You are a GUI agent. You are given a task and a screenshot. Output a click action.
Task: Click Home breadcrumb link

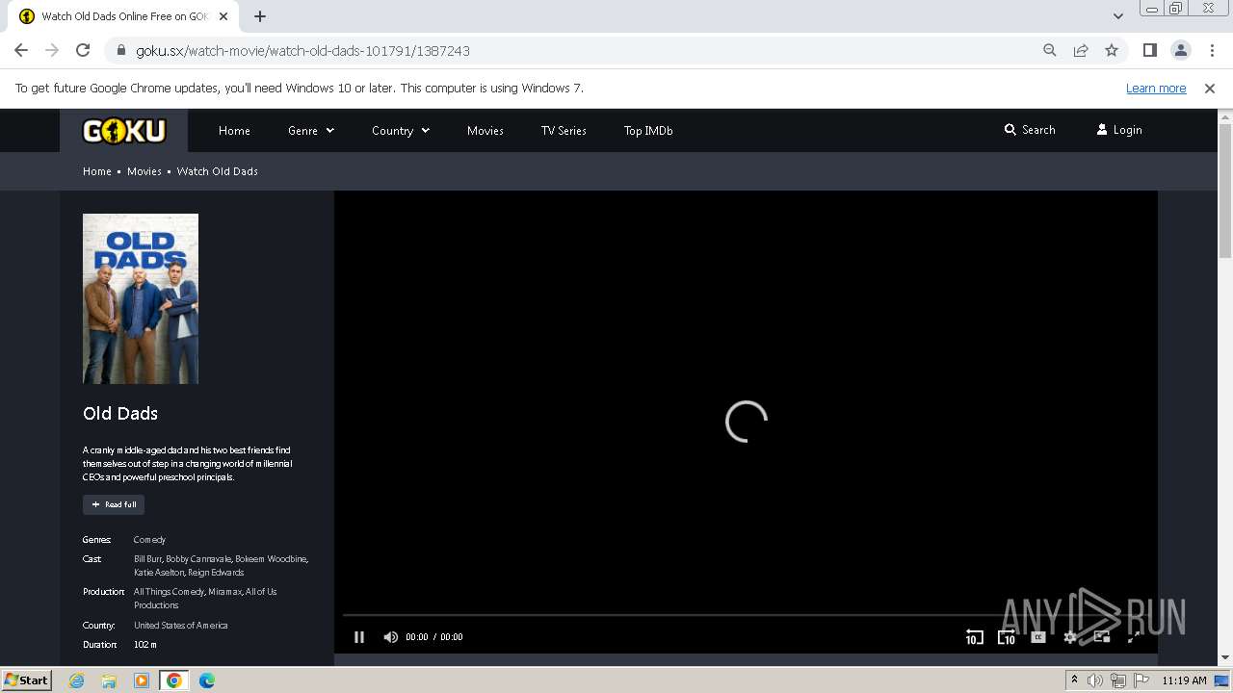click(97, 171)
